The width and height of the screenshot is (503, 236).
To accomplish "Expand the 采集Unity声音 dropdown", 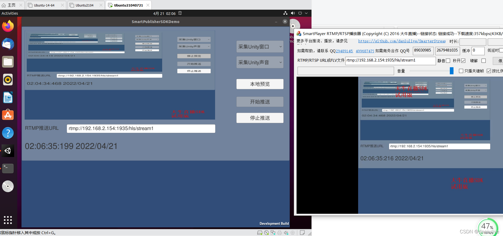I will 260,63.
